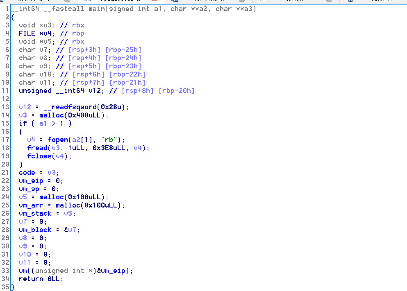The width and height of the screenshot is (407, 291).
Task: Click &v7 on line 28
Action: coord(70,230)
